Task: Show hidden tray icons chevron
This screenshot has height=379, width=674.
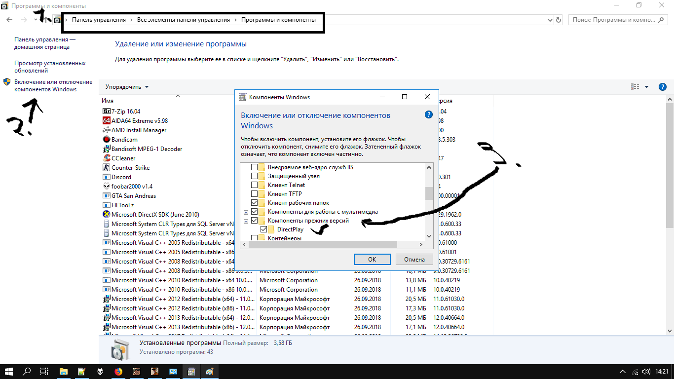Action: click(x=623, y=371)
